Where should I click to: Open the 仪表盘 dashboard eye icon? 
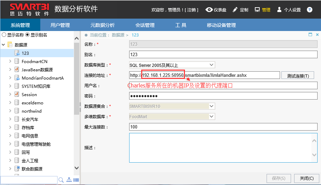point(209,10)
